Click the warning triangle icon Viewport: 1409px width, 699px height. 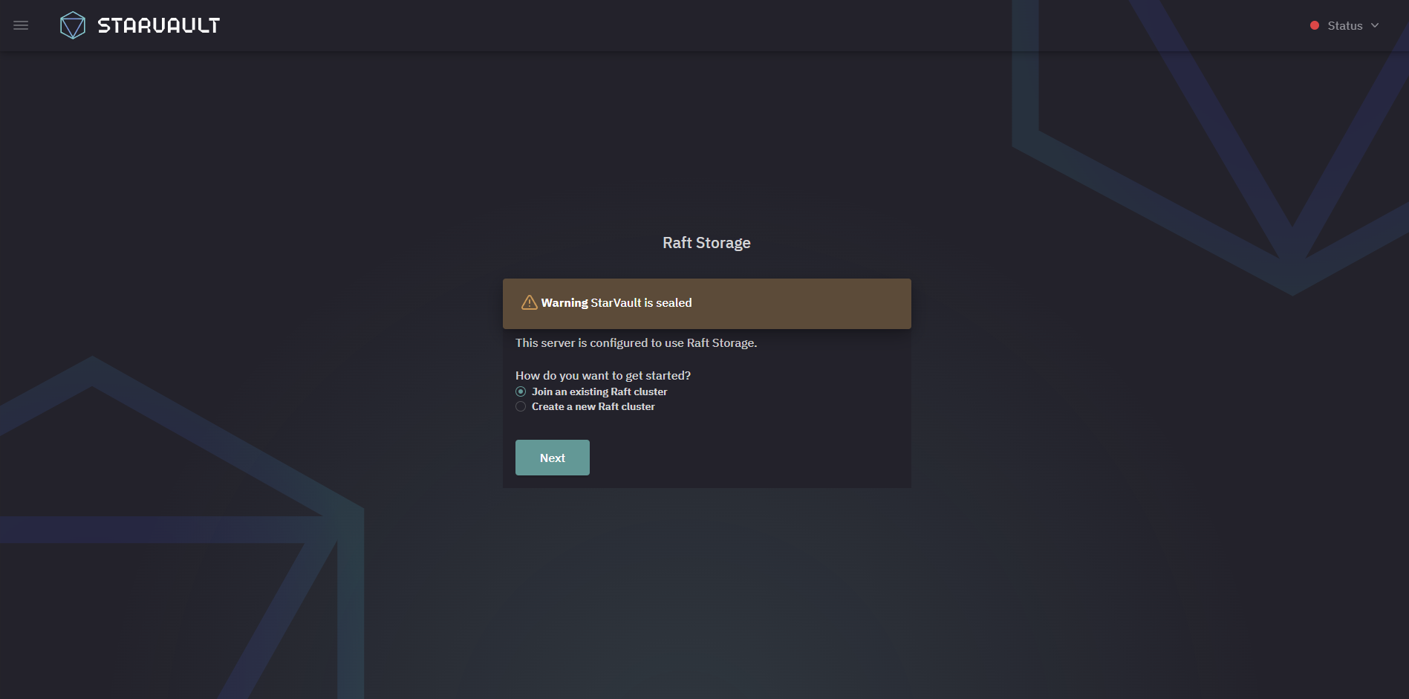point(529,302)
